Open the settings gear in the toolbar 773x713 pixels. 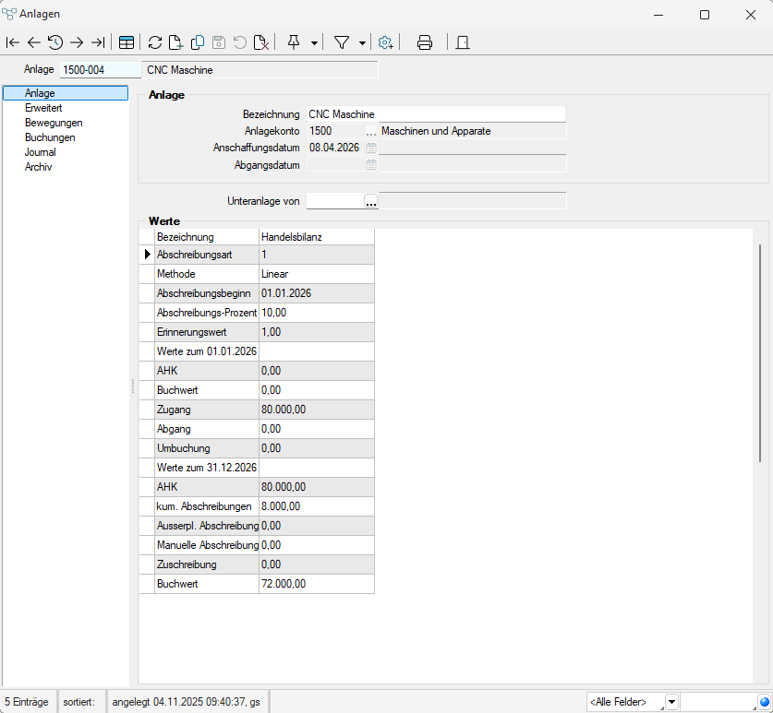pyautogui.click(x=386, y=42)
